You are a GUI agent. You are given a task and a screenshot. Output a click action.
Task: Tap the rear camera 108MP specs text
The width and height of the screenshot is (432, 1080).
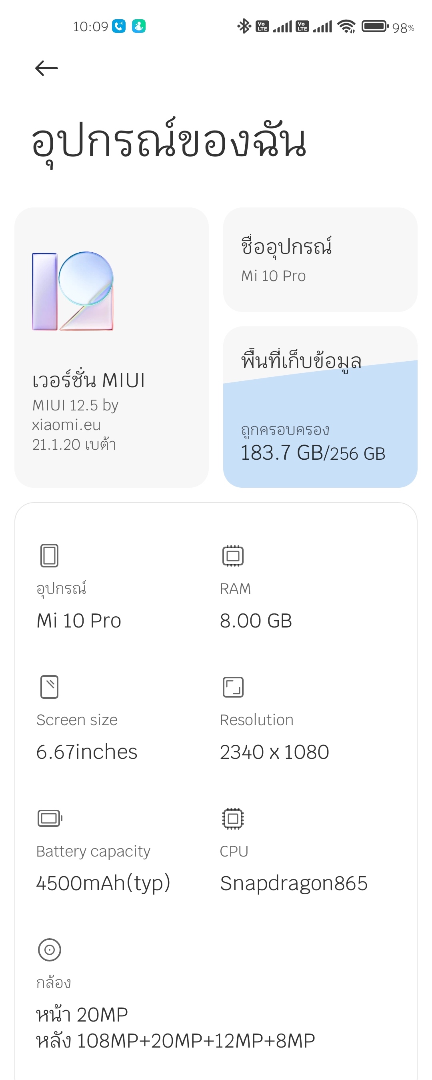pyautogui.click(x=175, y=1041)
